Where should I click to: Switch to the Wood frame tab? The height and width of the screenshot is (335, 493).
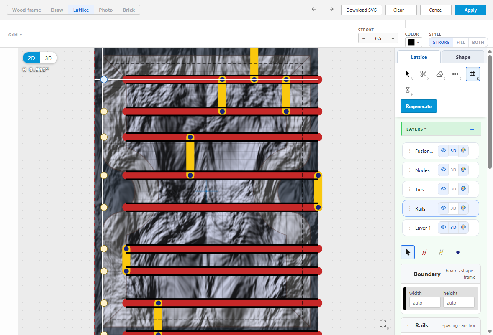click(26, 10)
